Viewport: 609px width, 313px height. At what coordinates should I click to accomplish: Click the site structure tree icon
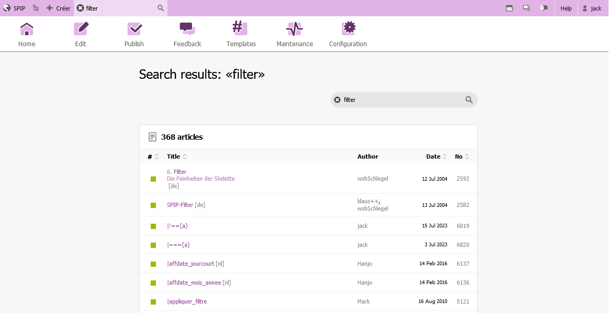(36, 8)
